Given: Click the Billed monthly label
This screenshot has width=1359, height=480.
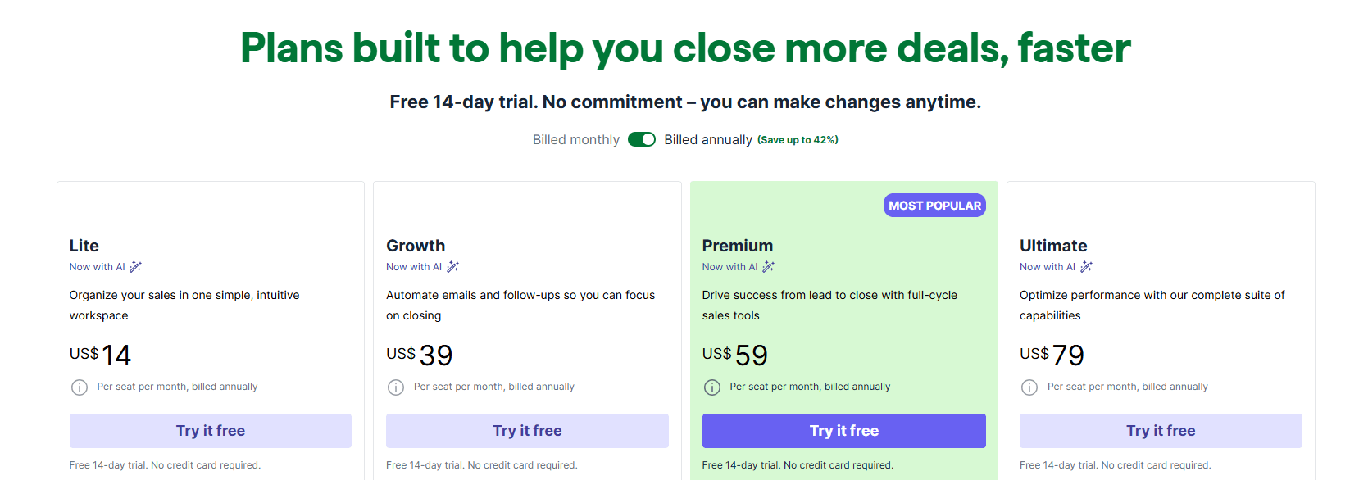Looking at the screenshot, I should click(575, 139).
